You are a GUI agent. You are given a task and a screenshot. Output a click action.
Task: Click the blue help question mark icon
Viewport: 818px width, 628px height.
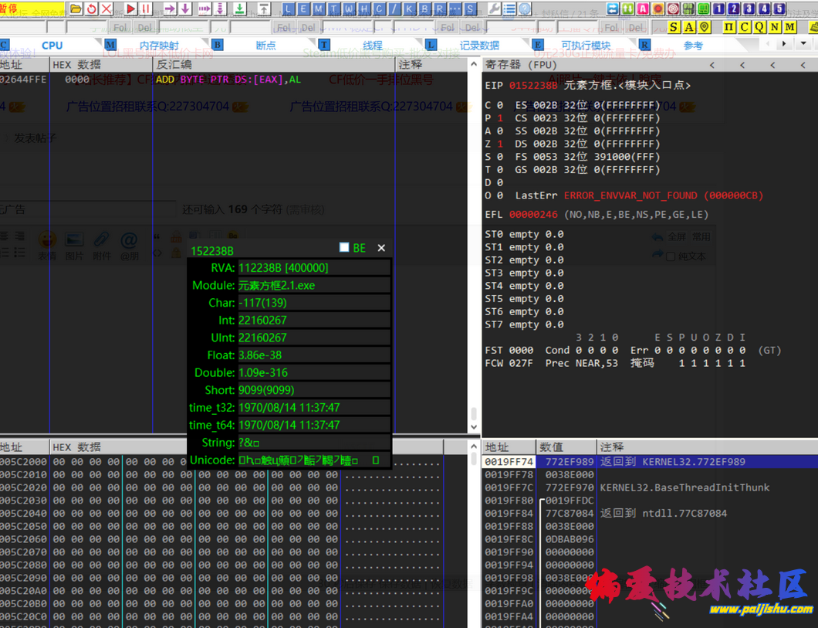(x=525, y=8)
